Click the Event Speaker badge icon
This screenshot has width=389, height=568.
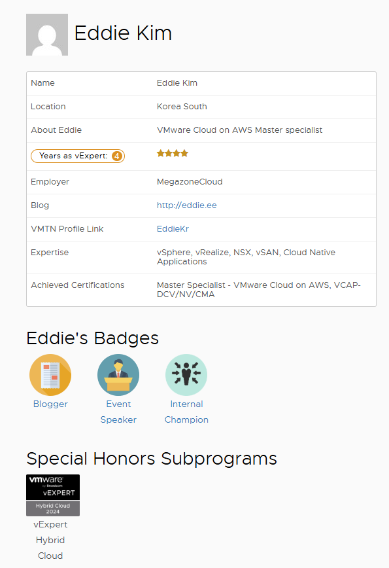118,375
